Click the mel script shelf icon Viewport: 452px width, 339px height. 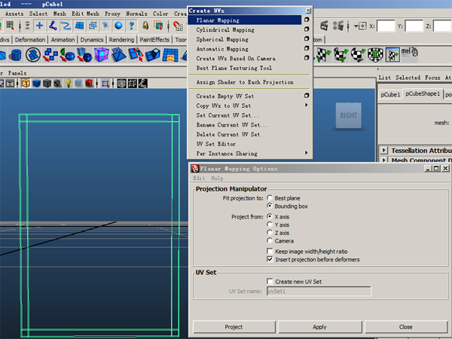click(409, 53)
